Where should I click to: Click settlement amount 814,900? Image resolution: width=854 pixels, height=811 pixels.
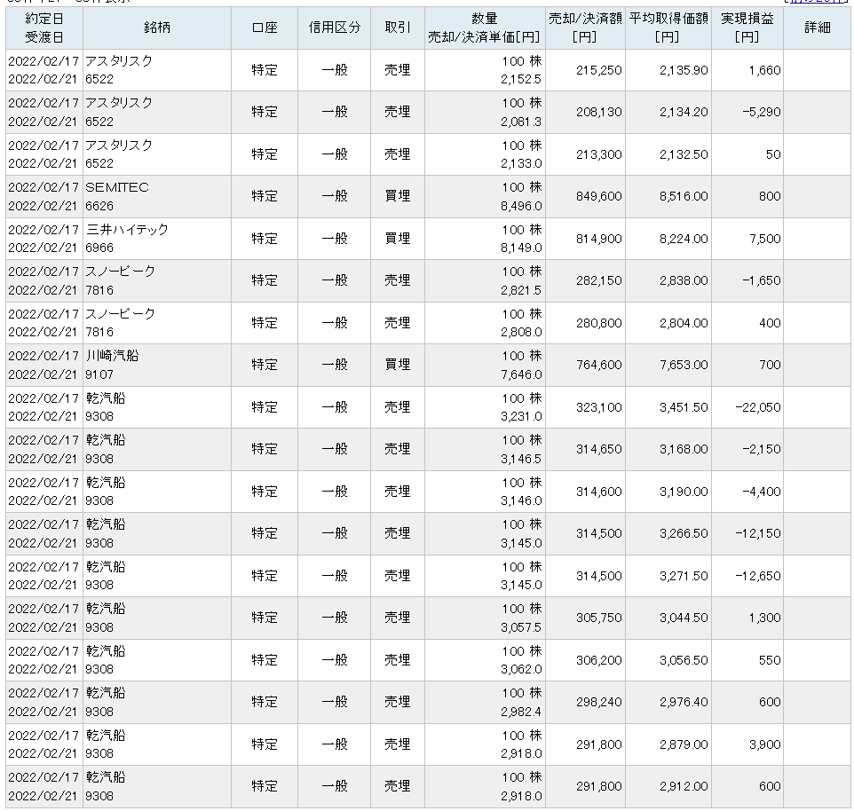tap(598, 239)
